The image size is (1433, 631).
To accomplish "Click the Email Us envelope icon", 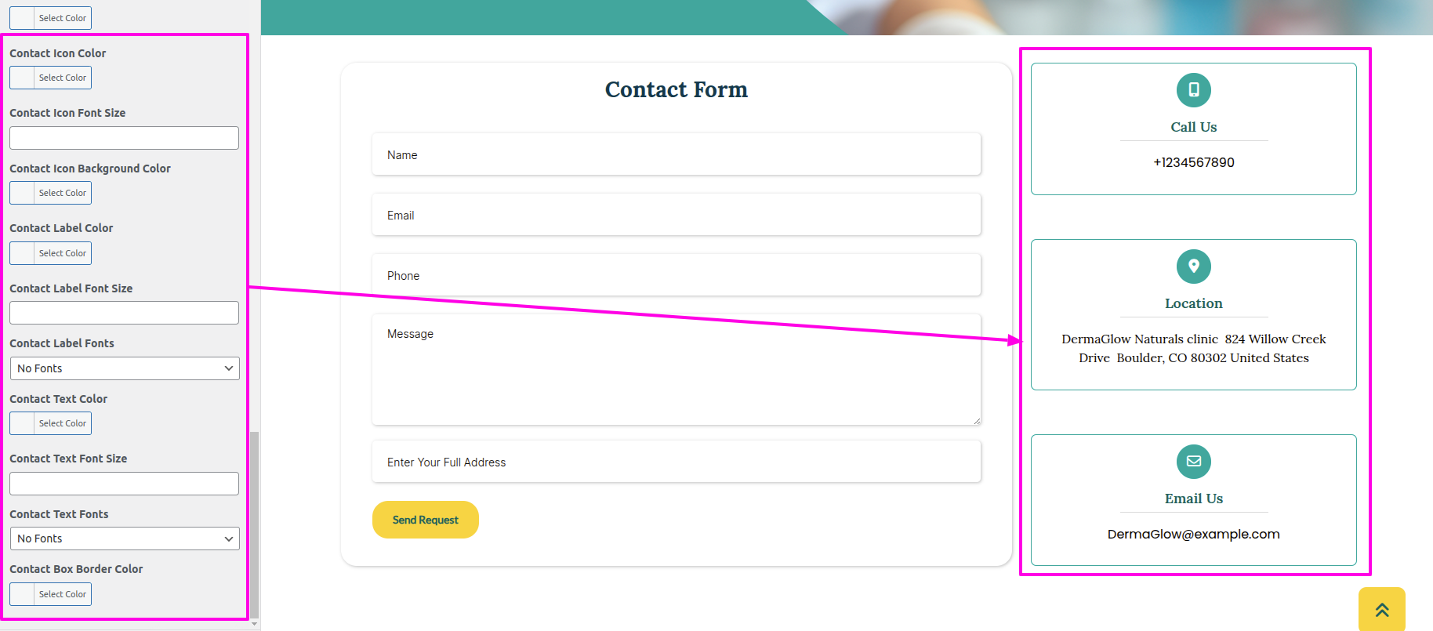I will (x=1193, y=462).
